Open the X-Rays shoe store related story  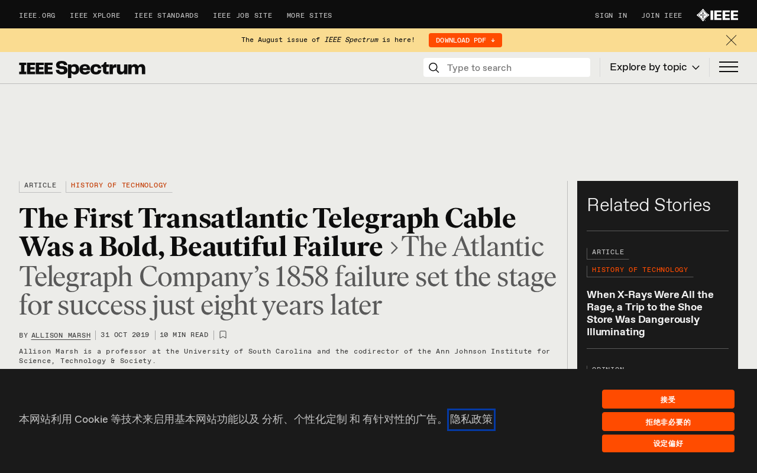click(x=651, y=313)
